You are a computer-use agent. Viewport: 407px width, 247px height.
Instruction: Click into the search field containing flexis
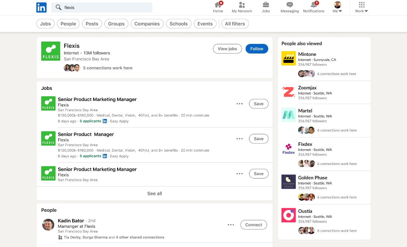(x=102, y=7)
